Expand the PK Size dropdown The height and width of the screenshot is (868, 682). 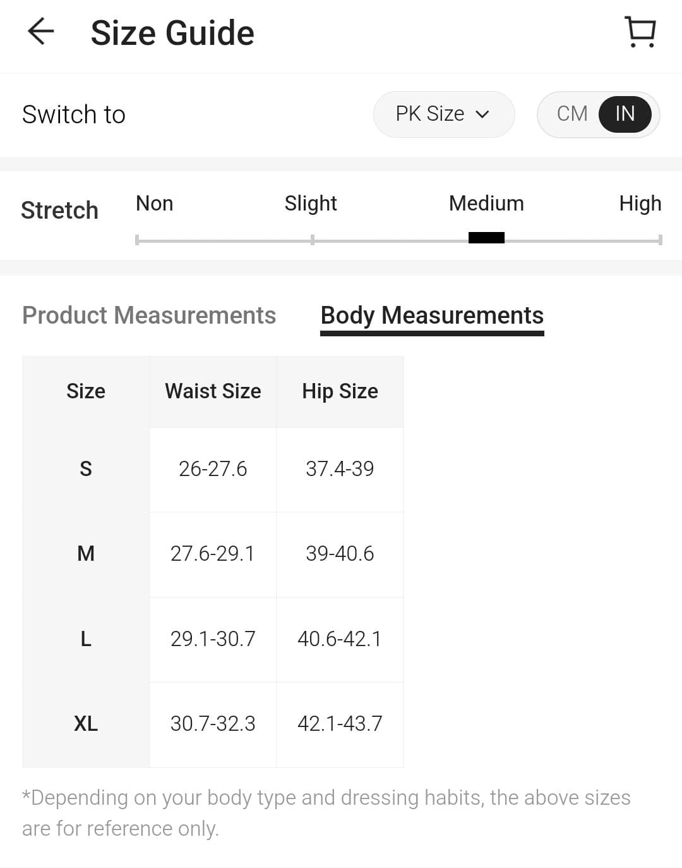443,114
